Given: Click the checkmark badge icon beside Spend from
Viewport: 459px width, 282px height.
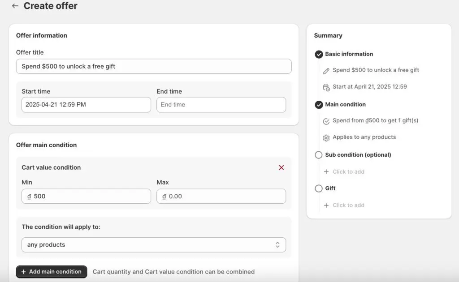Looking at the screenshot, I should pyautogui.click(x=326, y=121).
